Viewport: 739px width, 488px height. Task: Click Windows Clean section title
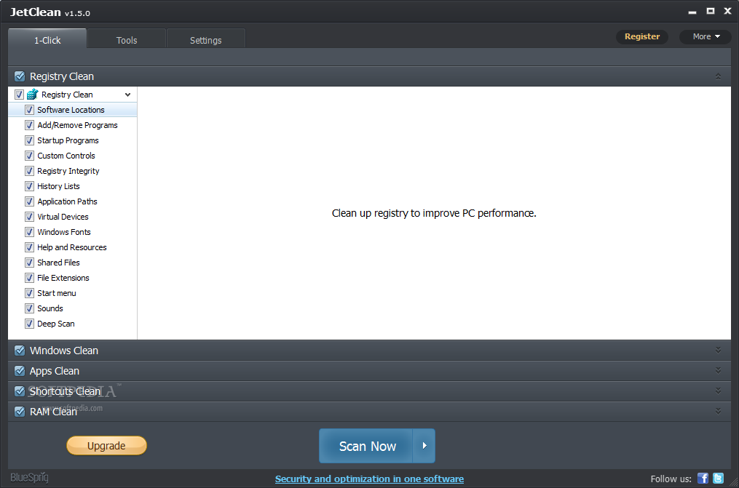point(64,351)
